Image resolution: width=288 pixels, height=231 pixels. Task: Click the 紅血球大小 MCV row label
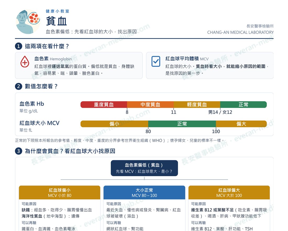40,123
